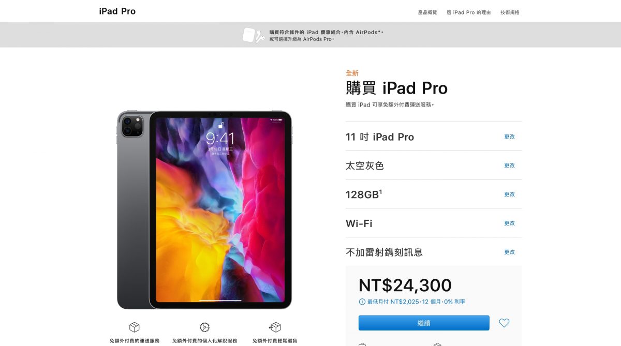Save iPad Pro with the heart icon
621x346 pixels.
click(504, 323)
